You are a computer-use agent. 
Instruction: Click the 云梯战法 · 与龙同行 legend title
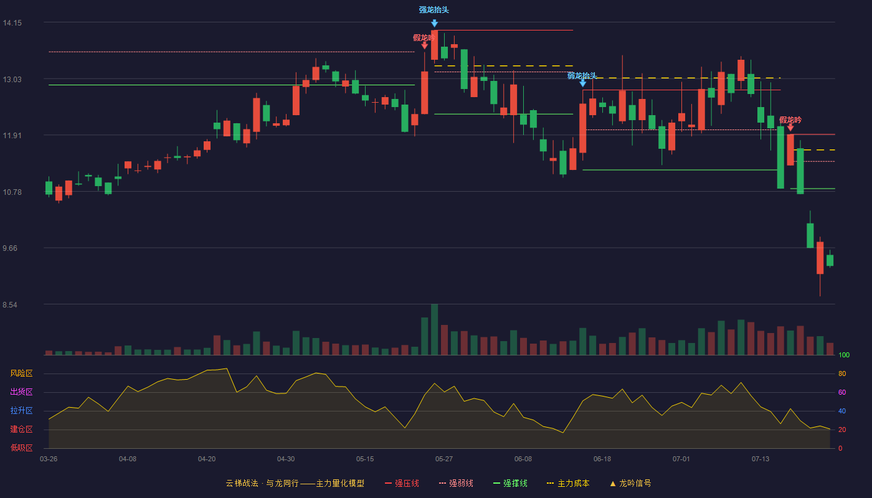point(262,484)
